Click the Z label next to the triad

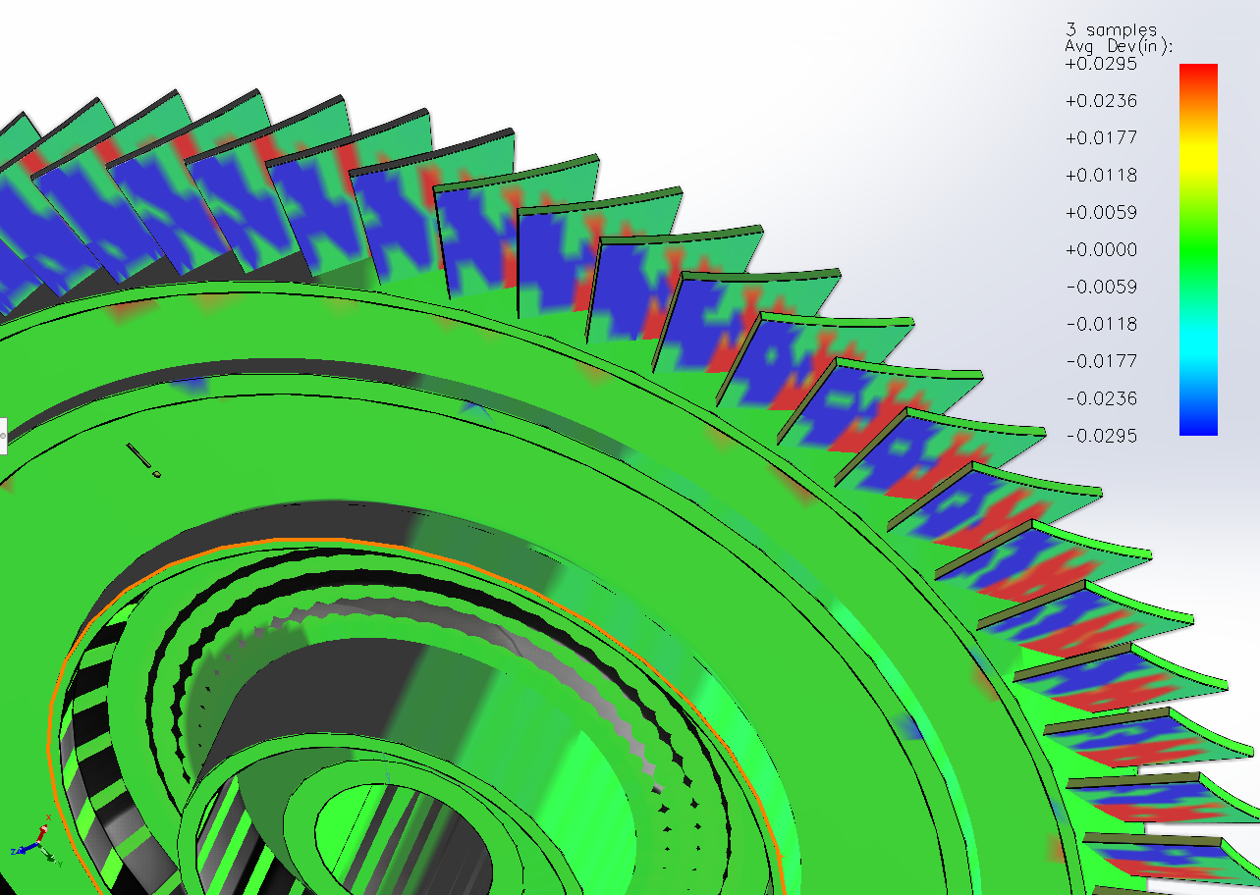(x=13, y=851)
